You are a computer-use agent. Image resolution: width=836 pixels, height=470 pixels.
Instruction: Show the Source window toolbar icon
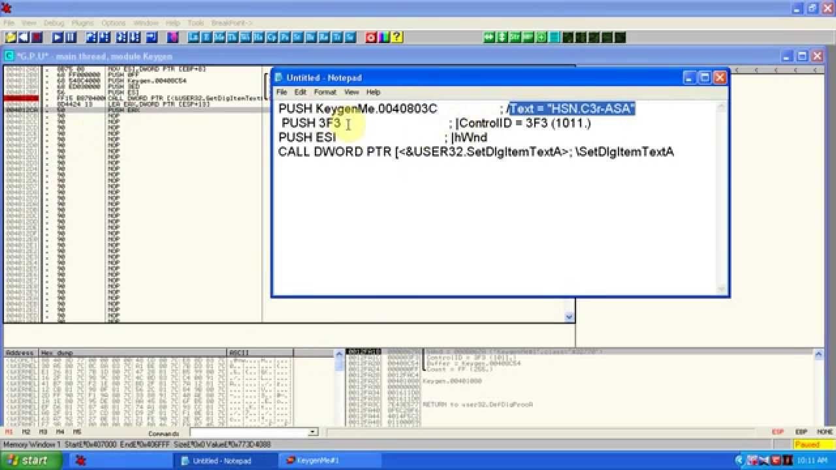coord(350,37)
